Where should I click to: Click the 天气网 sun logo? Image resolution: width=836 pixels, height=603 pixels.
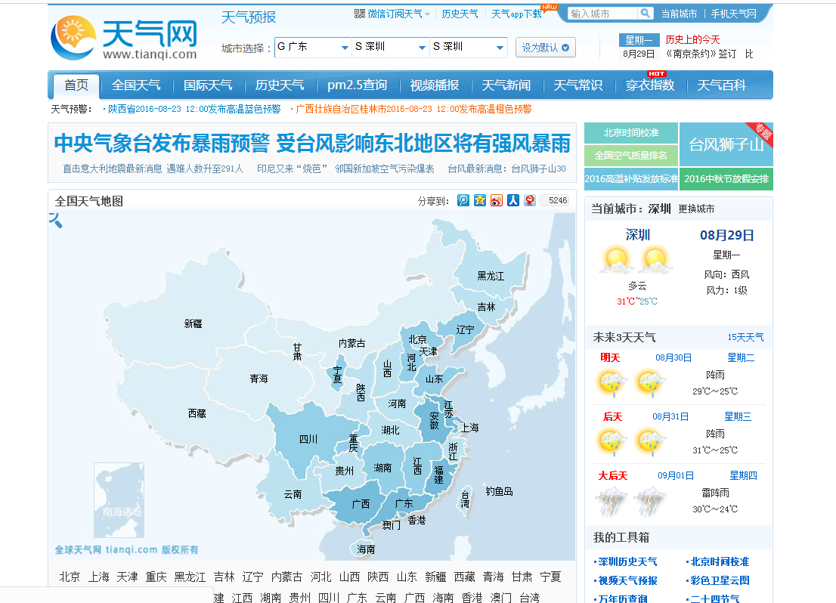tap(73, 37)
